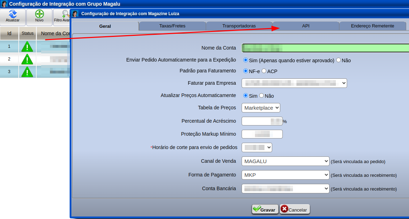Viewport: 409px width, 219px height.
Task: Switch to the API tab
Action: point(306,26)
